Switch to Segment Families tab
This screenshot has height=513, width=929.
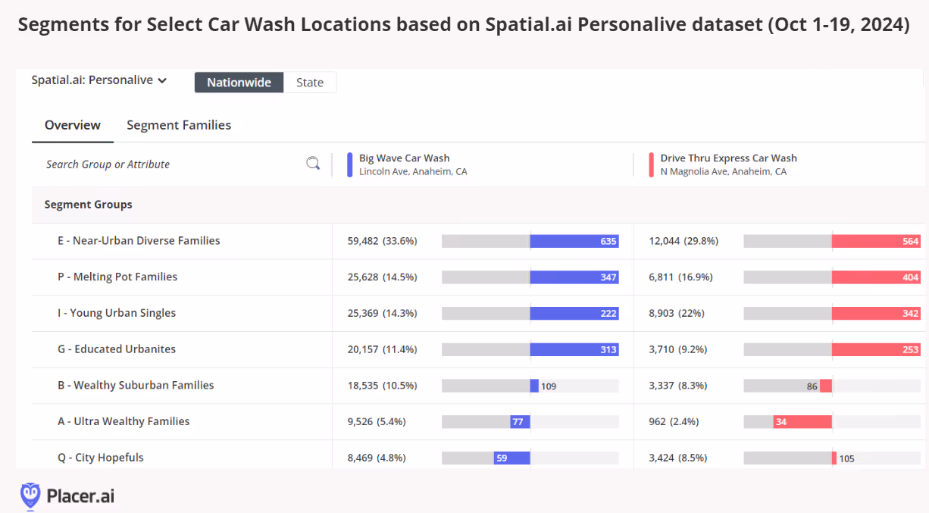point(179,125)
